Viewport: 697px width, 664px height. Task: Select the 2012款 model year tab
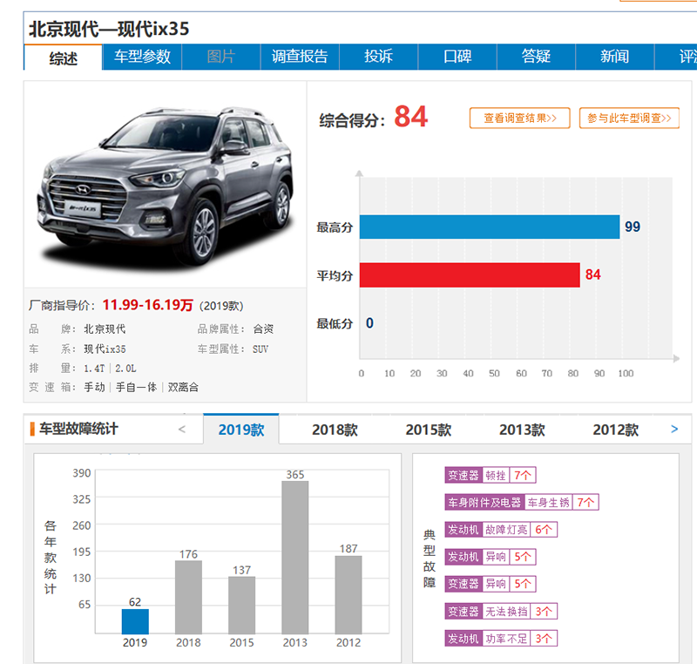click(616, 430)
